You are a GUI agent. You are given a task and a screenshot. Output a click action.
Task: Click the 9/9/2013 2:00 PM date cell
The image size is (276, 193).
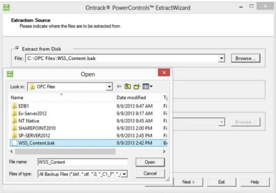pos(134,128)
